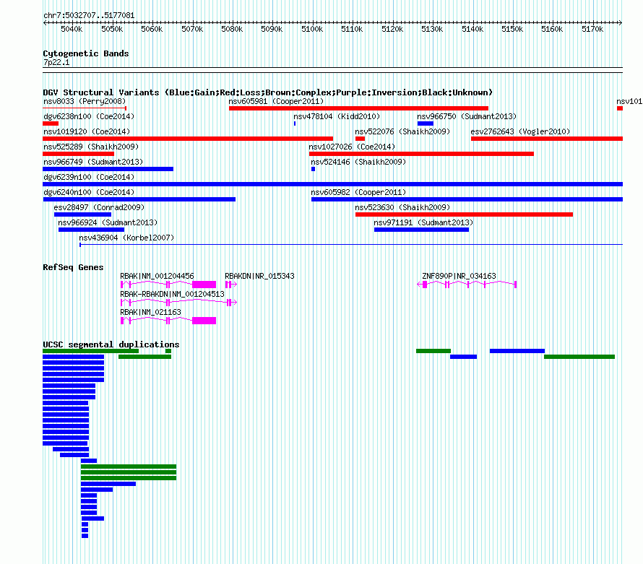Click dgv6239n100 (Coe2014) label
The width and height of the screenshot is (643, 564).
(x=89, y=177)
